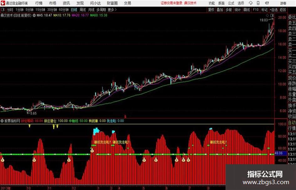The height and width of the screenshot is (190, 296).
Task: Open the 行情 menu
Action: tap(39, 3)
